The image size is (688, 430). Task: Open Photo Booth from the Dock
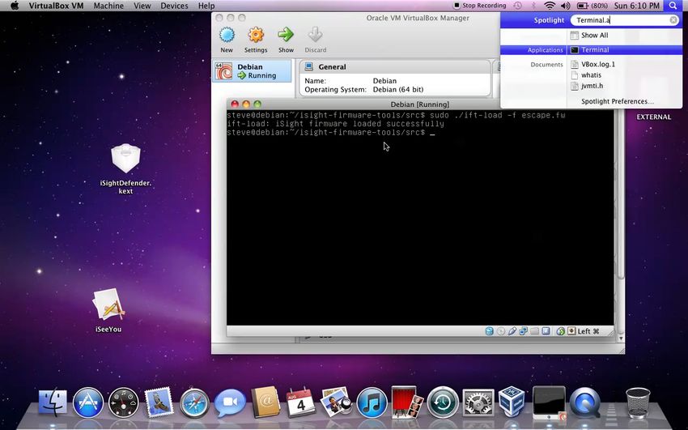coord(407,402)
